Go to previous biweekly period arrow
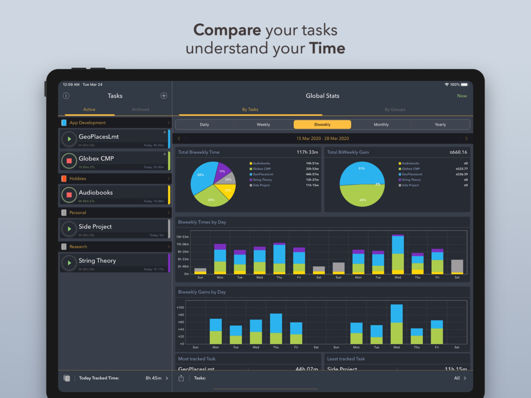 [x=179, y=139]
